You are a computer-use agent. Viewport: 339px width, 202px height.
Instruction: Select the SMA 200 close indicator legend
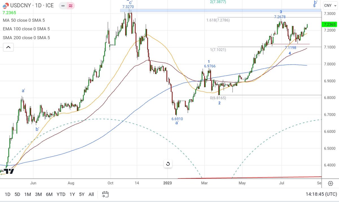point(26,38)
